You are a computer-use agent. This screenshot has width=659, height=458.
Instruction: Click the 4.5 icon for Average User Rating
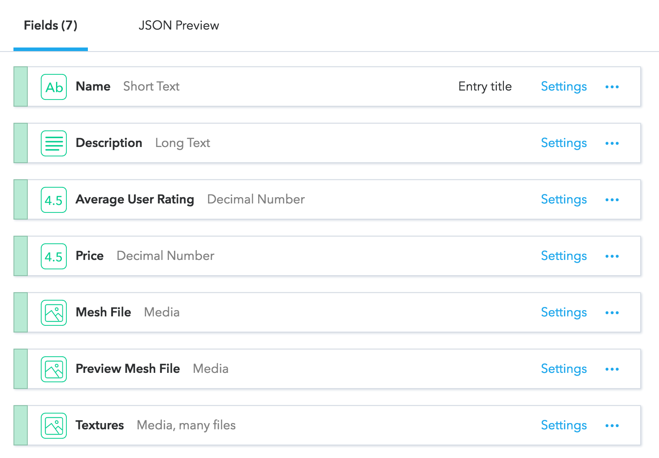click(54, 200)
